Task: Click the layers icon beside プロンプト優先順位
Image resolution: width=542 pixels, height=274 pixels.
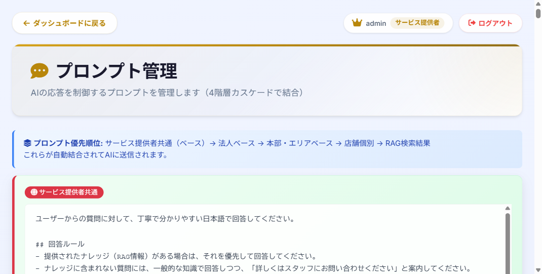Action: (x=27, y=143)
